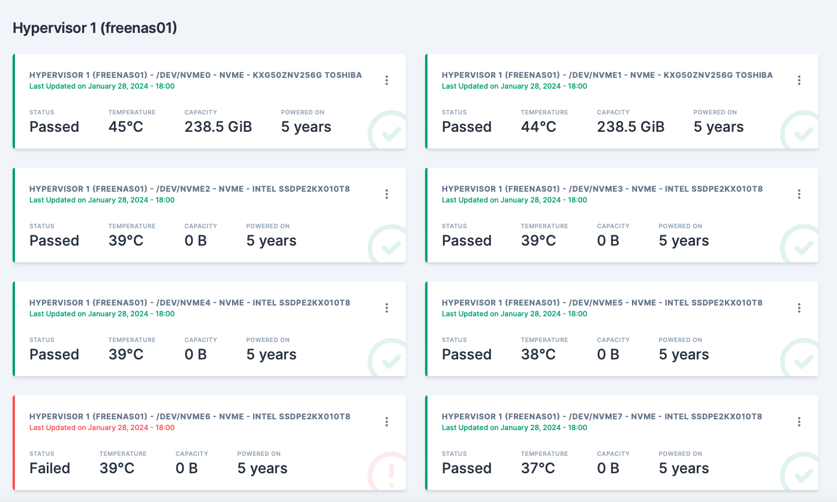Open the three-dot menu on /dev/nvme5 card

point(799,308)
